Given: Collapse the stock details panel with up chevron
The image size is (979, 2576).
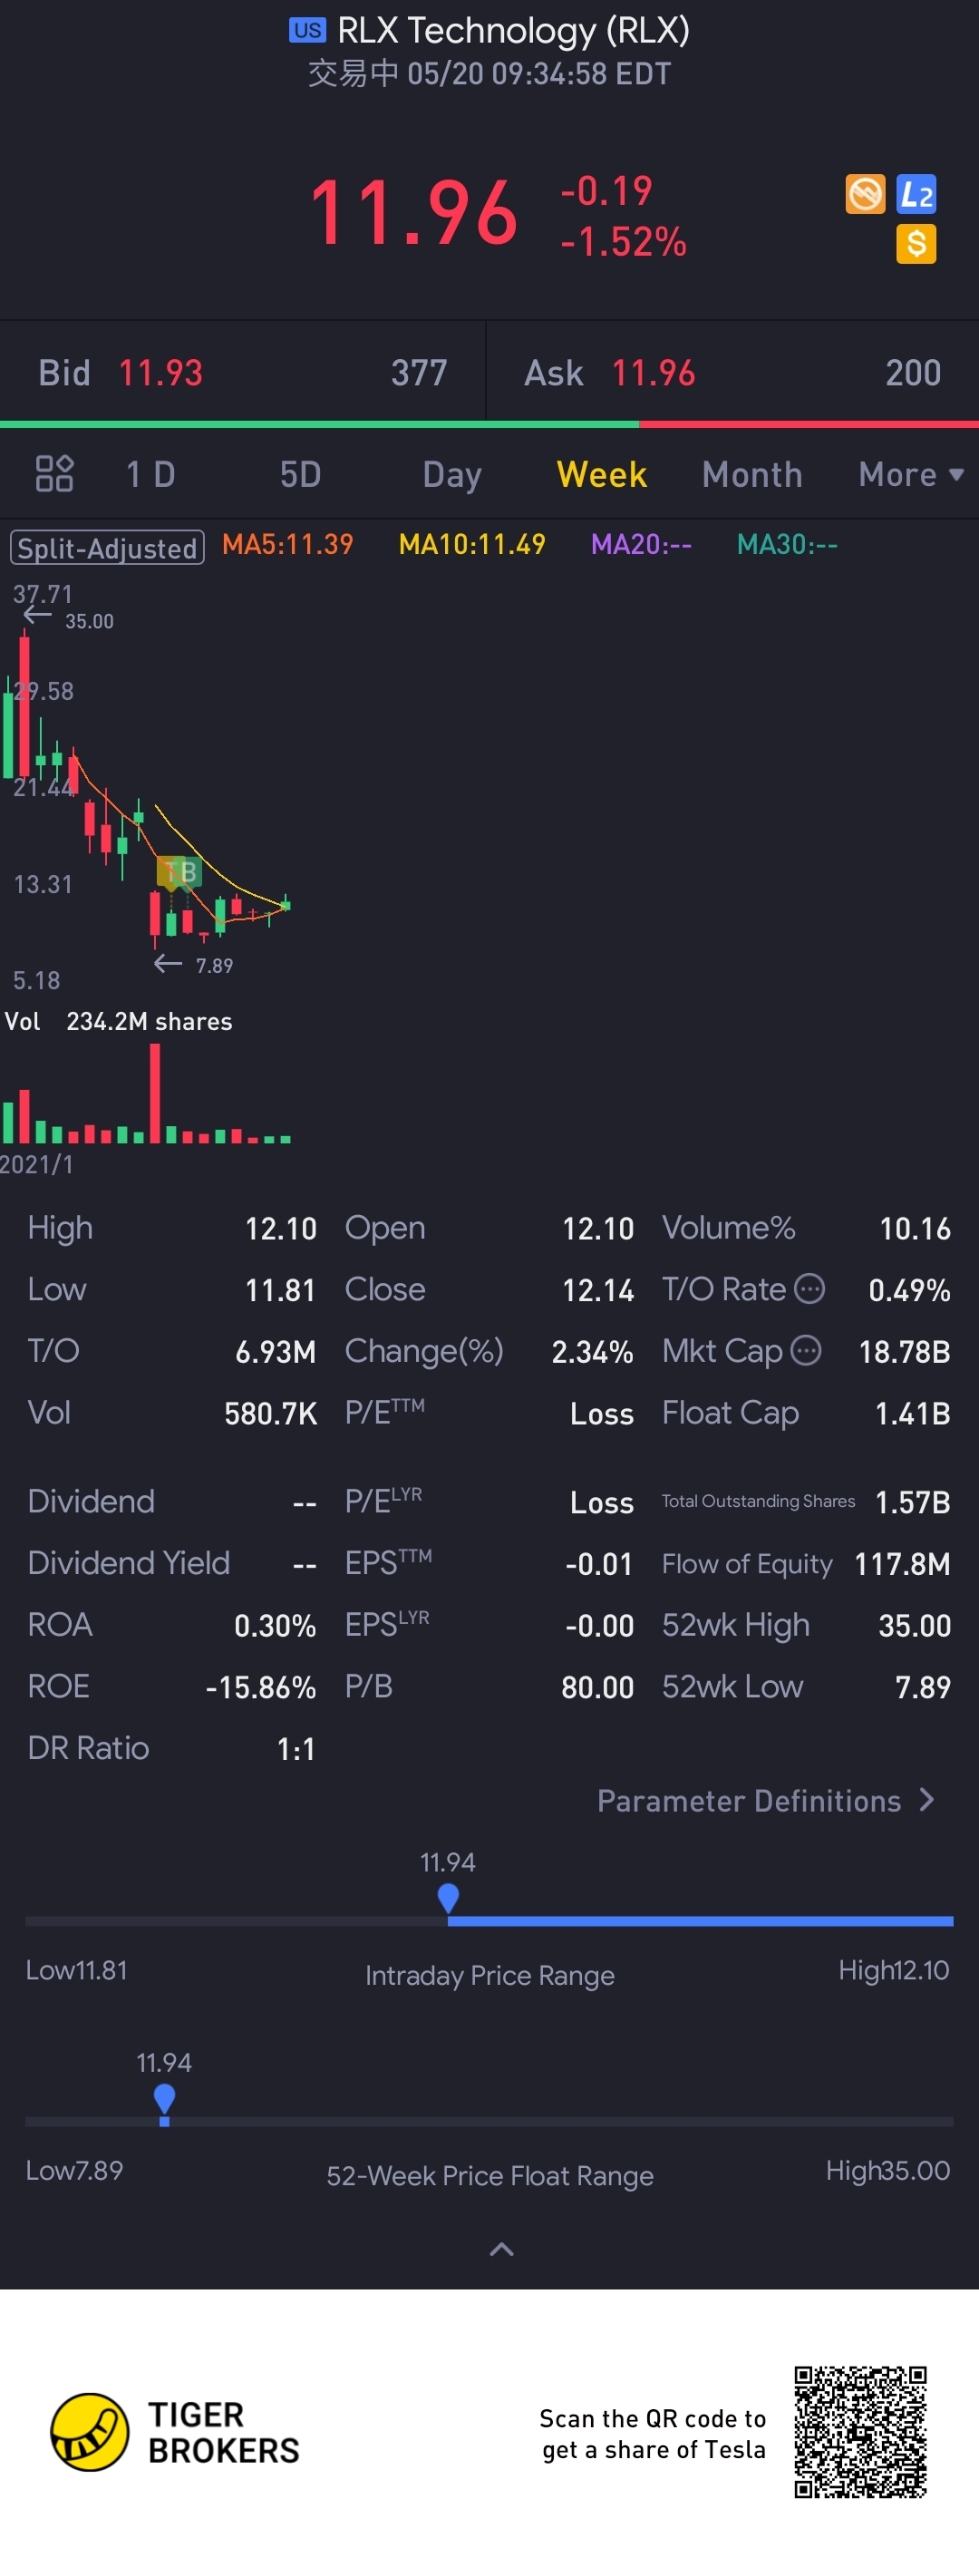Looking at the screenshot, I should (x=502, y=2249).
